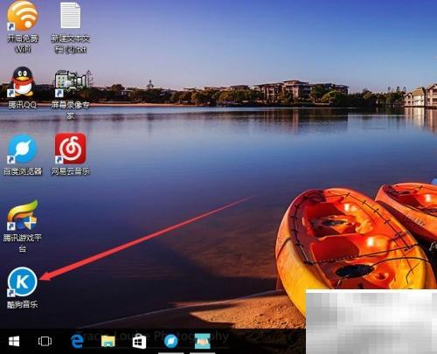Select the free WiFi (开启免费WiFi) desktop icon

pyautogui.click(x=23, y=16)
